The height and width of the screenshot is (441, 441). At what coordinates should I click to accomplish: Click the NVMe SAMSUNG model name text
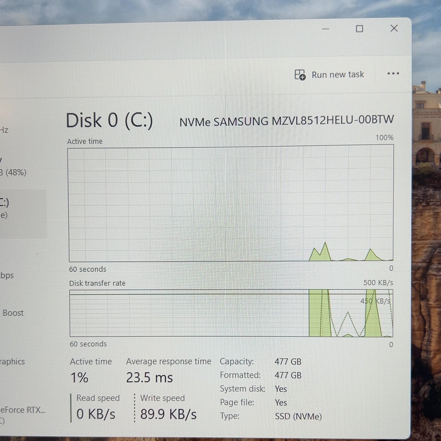click(x=287, y=121)
